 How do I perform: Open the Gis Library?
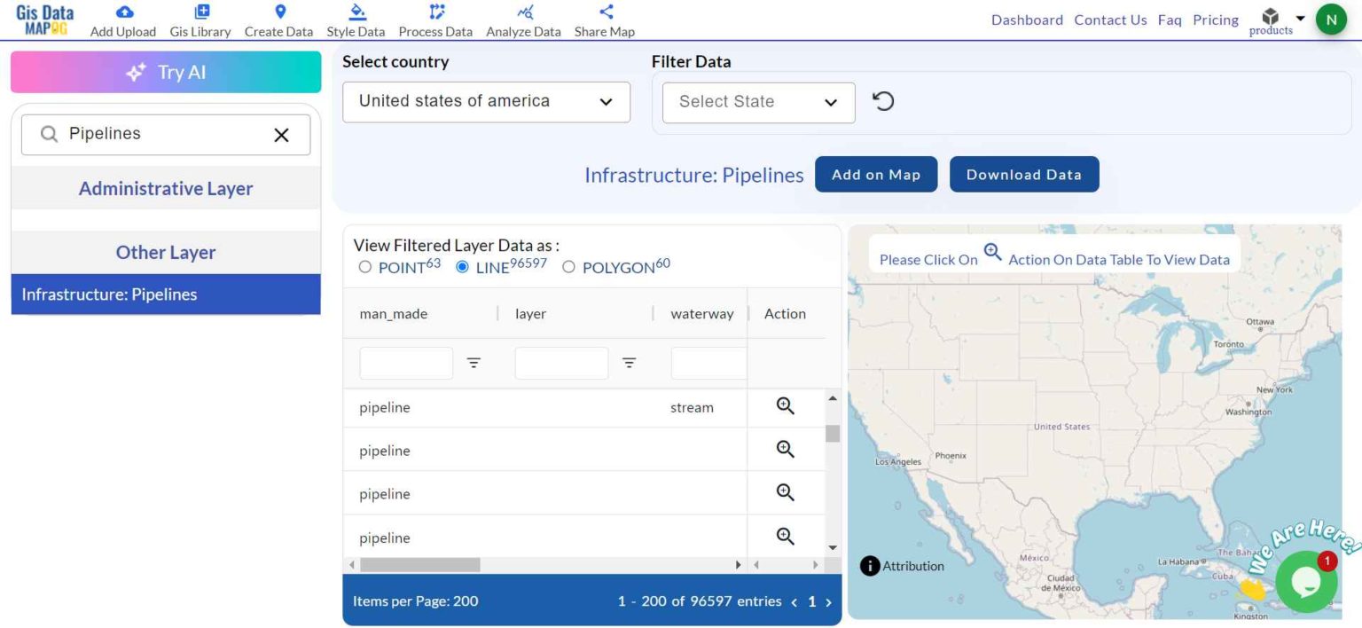click(x=200, y=20)
